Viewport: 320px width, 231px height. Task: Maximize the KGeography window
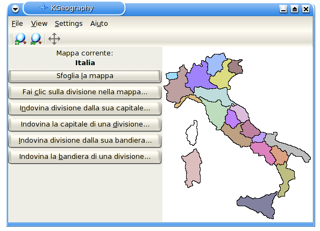point(295,9)
